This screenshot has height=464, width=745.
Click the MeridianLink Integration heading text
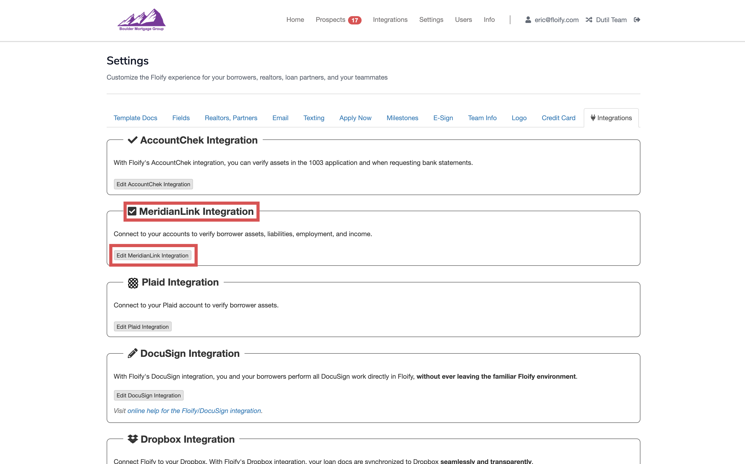tap(196, 211)
